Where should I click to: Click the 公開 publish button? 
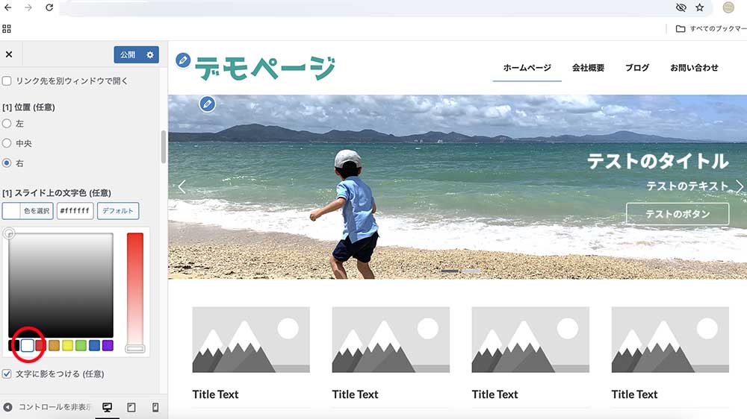click(x=128, y=54)
